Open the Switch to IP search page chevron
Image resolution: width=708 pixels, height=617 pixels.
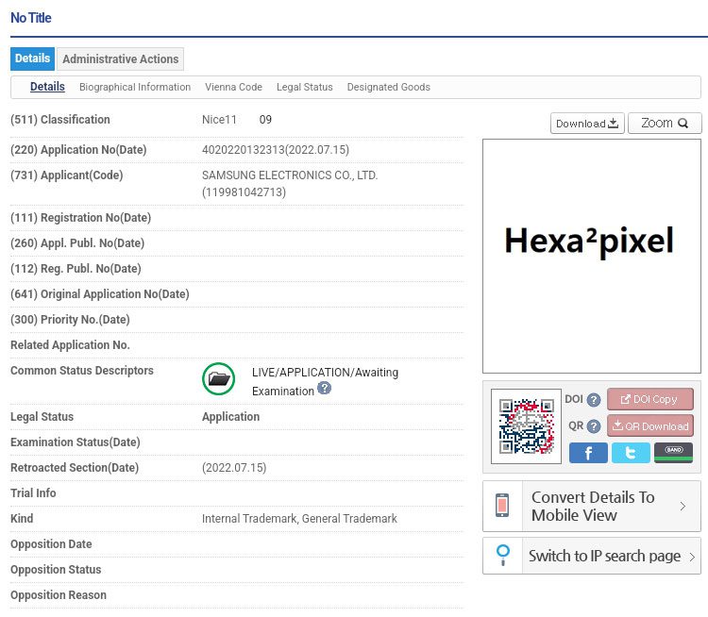click(x=692, y=557)
